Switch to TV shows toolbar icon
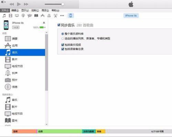Viewport: 172px width, 137px height. pos(17,15)
